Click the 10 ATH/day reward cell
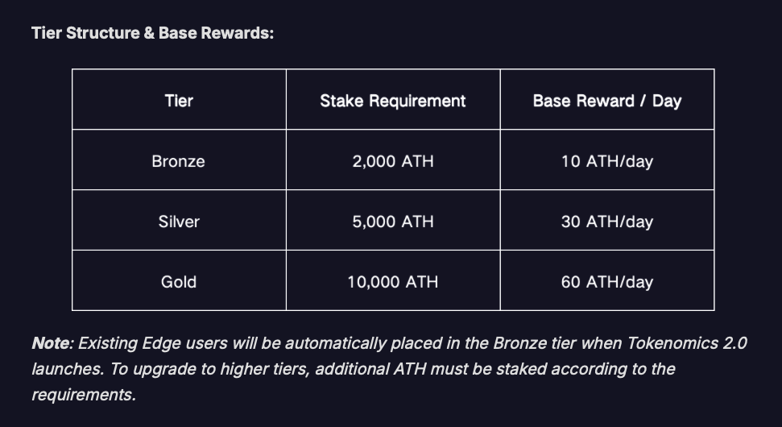Screen dimensions: 782x427 [x=607, y=160]
